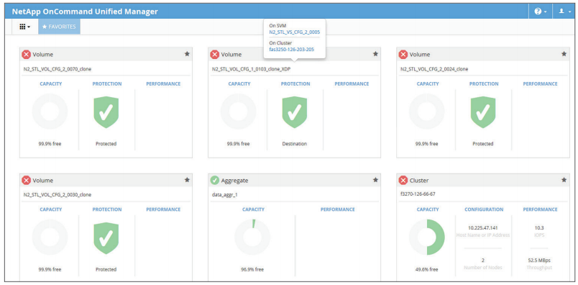
Task: Click the IP address 10.225.47.141
Action: [x=483, y=227]
